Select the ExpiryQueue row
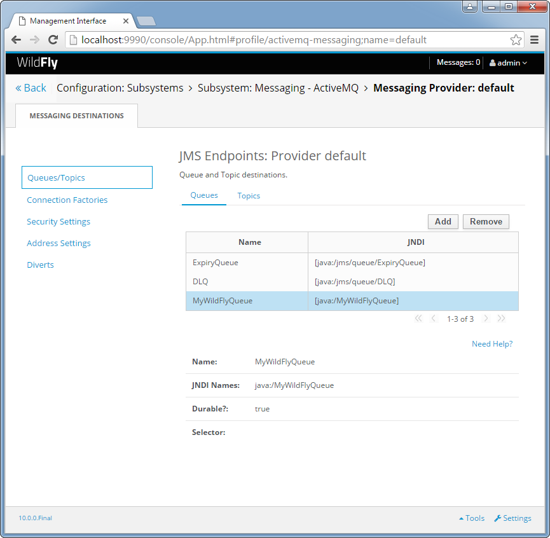The width and height of the screenshot is (550, 538). pos(352,263)
